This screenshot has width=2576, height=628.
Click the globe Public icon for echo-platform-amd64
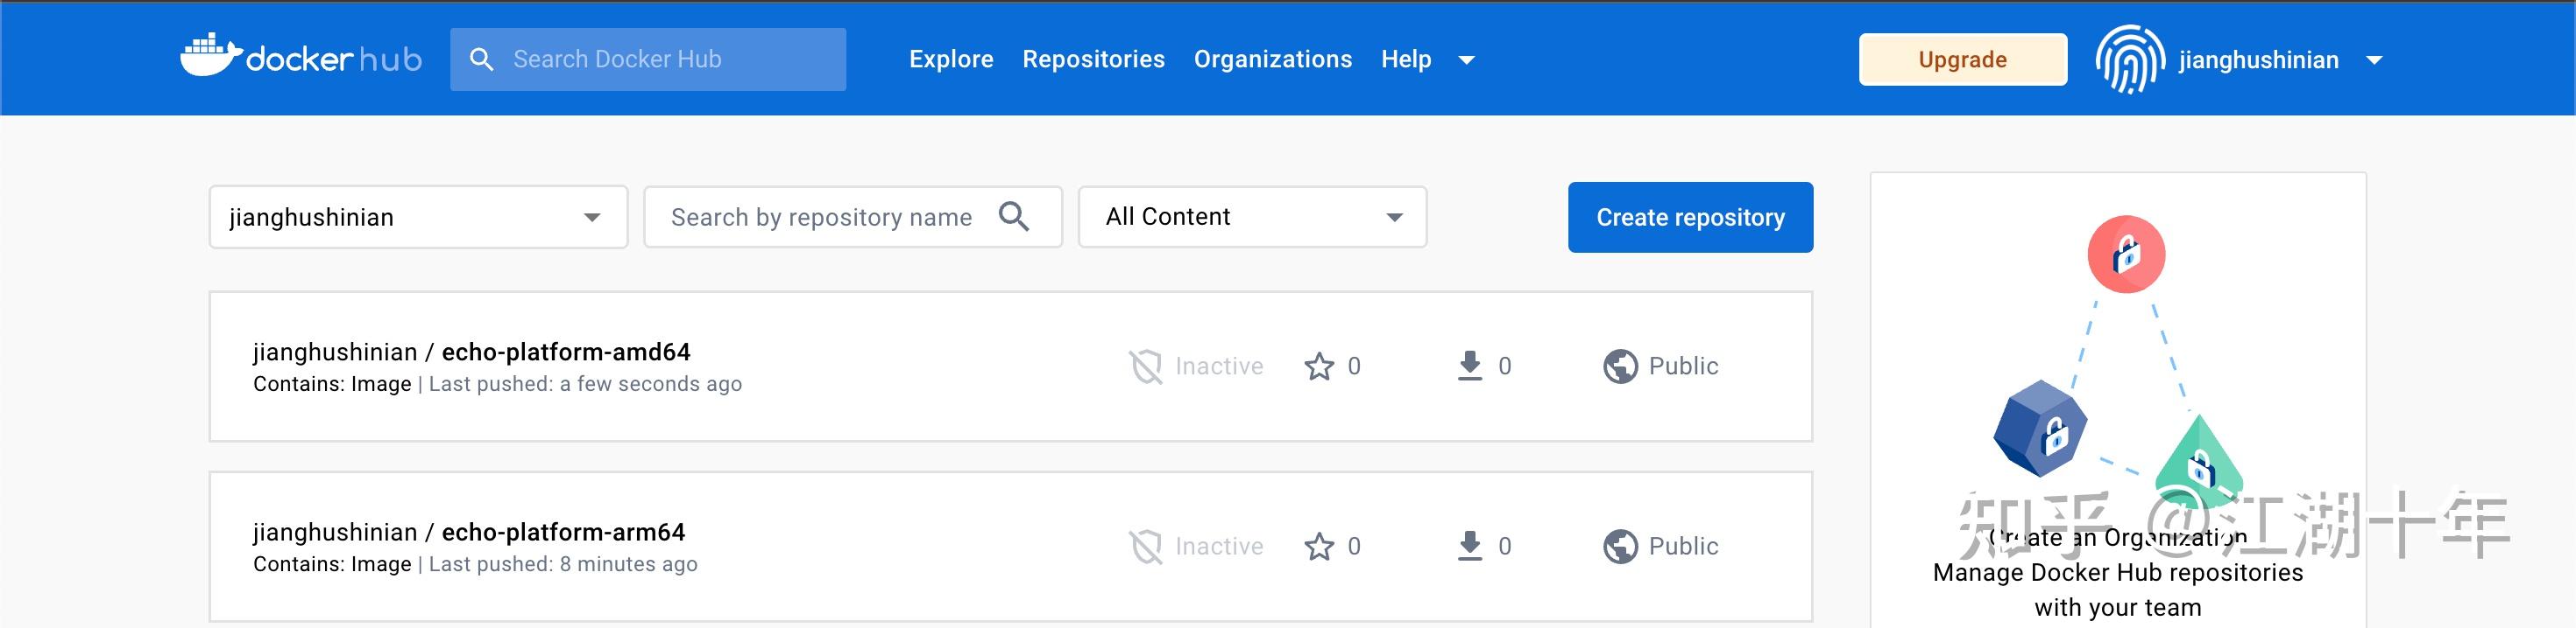tap(1620, 366)
